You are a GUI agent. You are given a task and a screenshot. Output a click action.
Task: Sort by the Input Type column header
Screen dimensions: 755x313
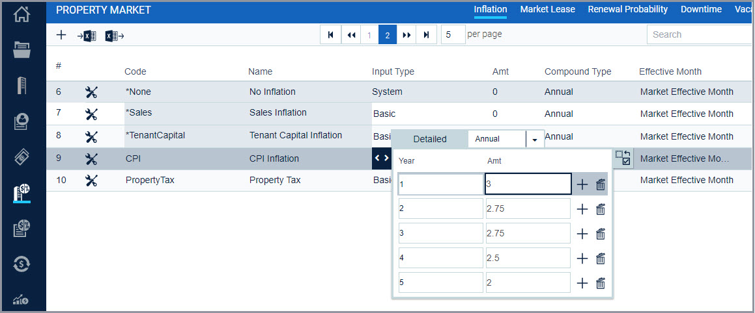coord(393,71)
